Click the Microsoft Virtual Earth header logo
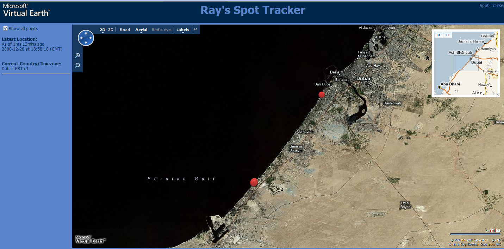Viewport: 504px width, 249px height. (26, 10)
